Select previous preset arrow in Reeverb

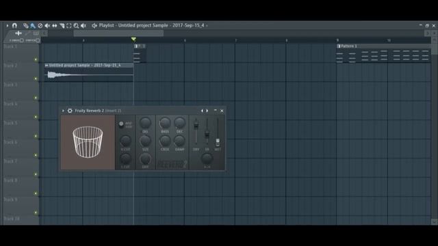(x=202, y=111)
